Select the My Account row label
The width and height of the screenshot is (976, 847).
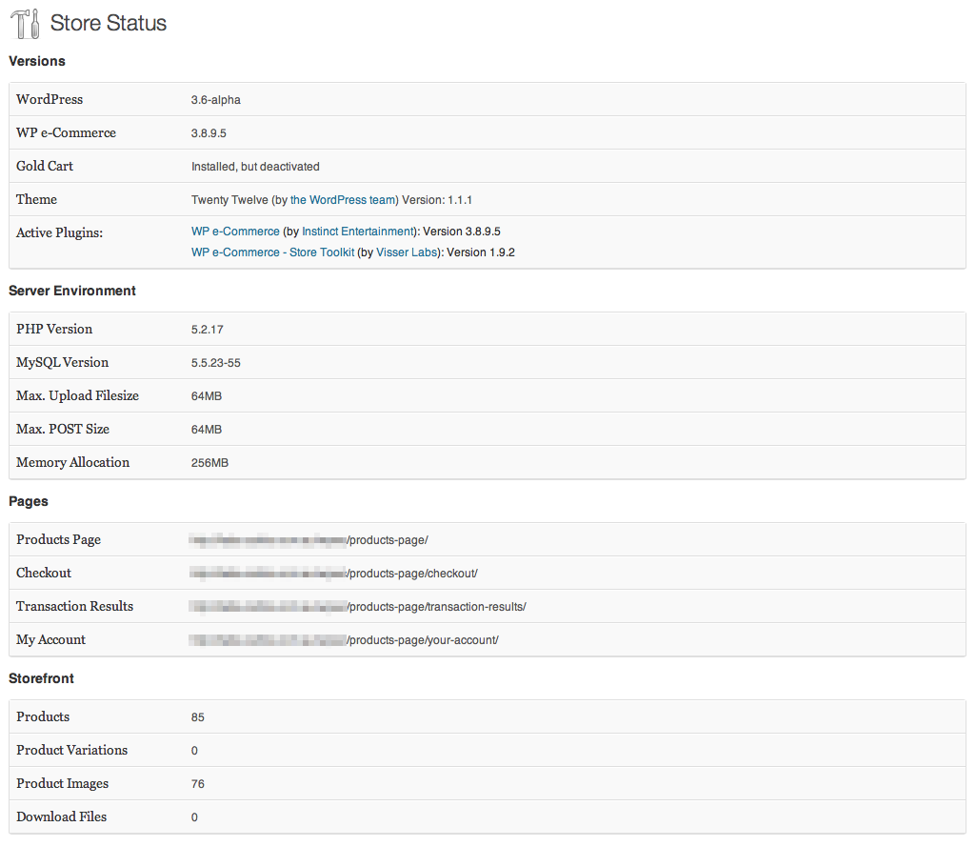50,639
